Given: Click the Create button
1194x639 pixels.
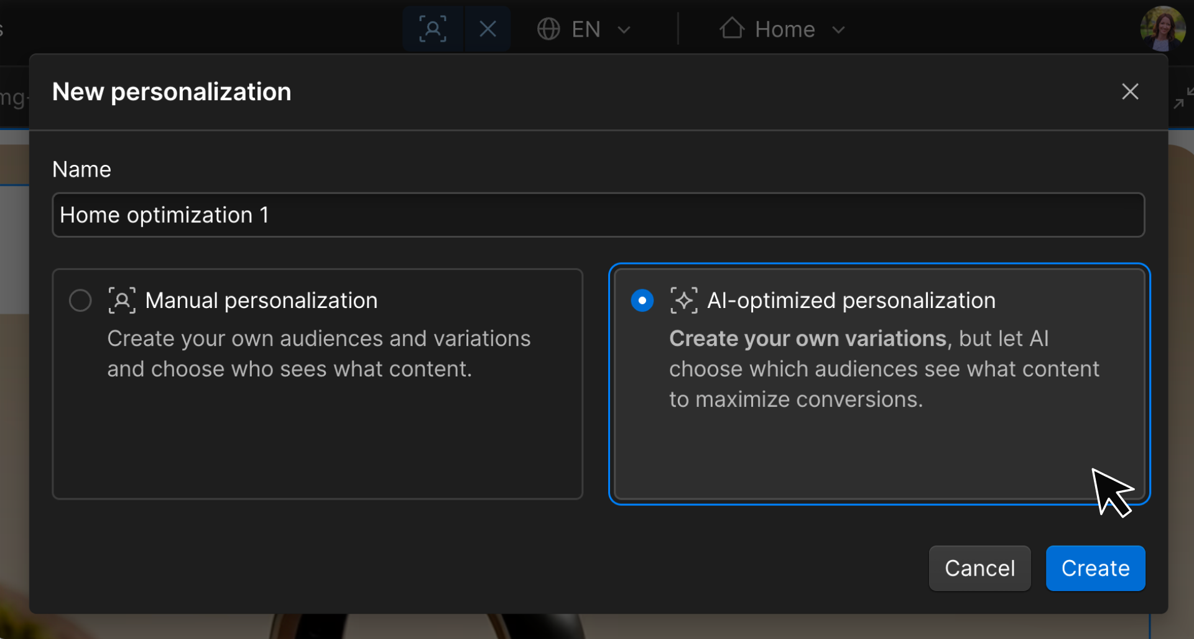Looking at the screenshot, I should tap(1095, 568).
